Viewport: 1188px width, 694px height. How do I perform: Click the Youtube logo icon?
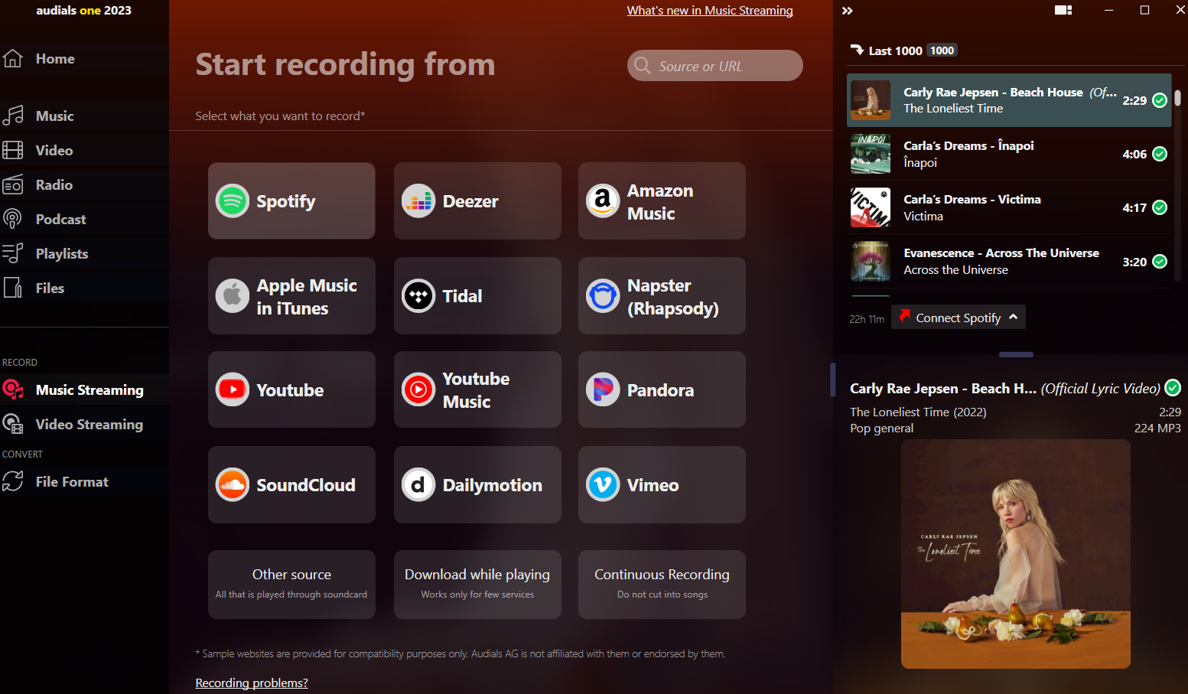coord(233,390)
